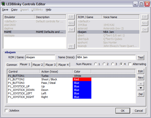Select the daphne emulator row
Viewport: 151px width, 118px height.
click(35, 28)
